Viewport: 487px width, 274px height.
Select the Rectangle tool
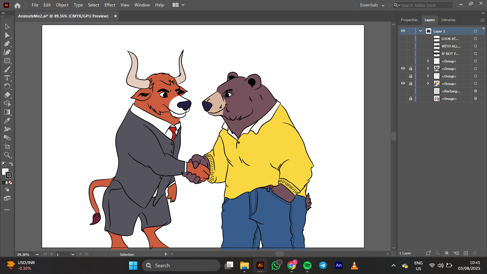(7, 61)
